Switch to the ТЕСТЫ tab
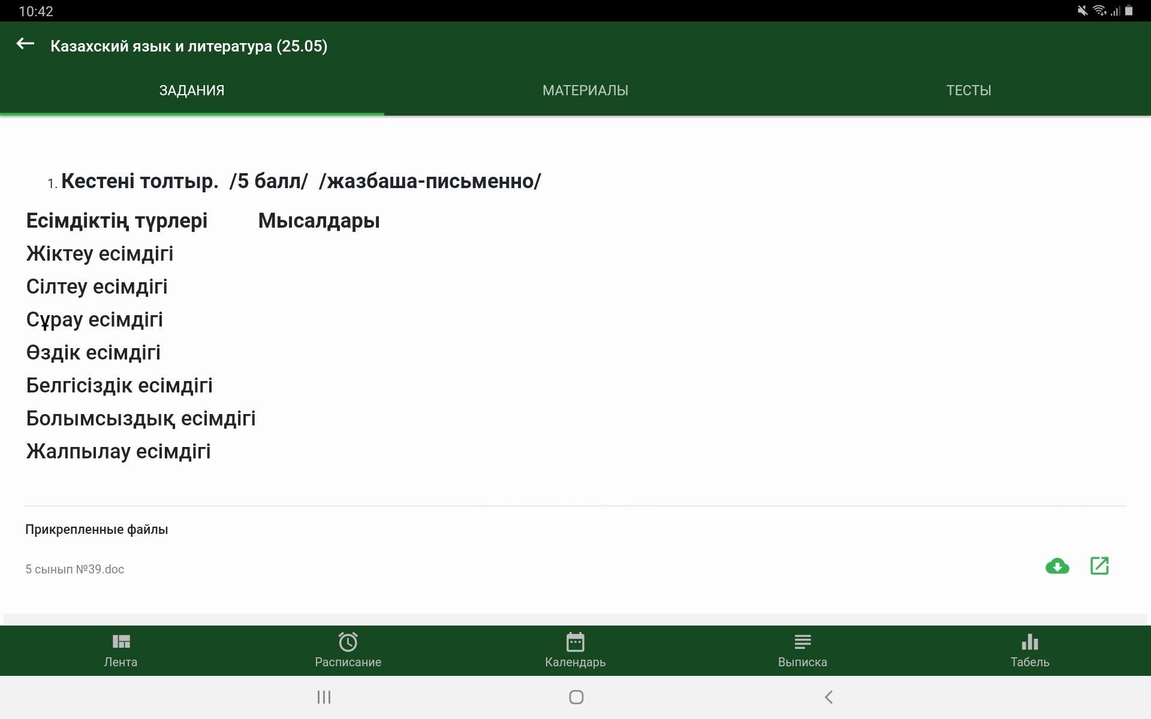 tap(968, 90)
